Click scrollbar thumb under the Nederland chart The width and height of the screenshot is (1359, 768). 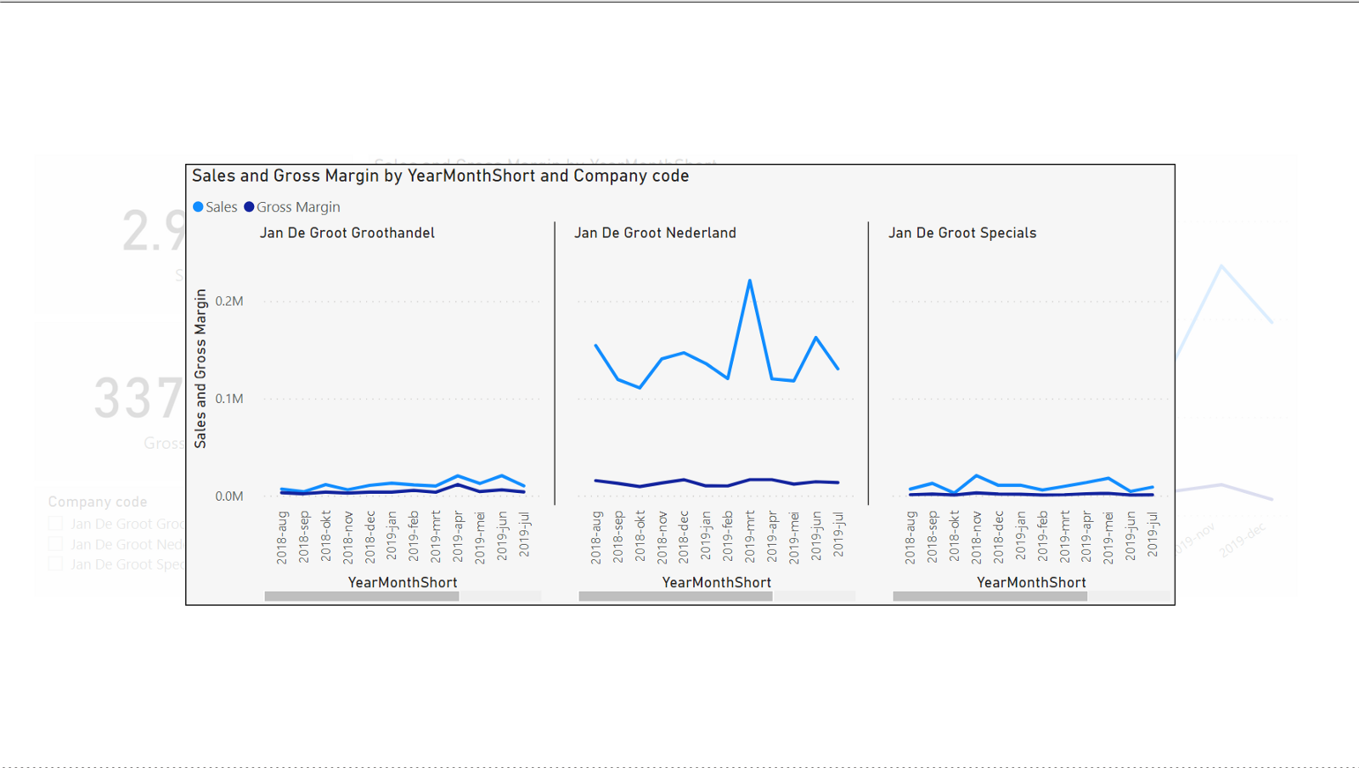click(x=675, y=597)
